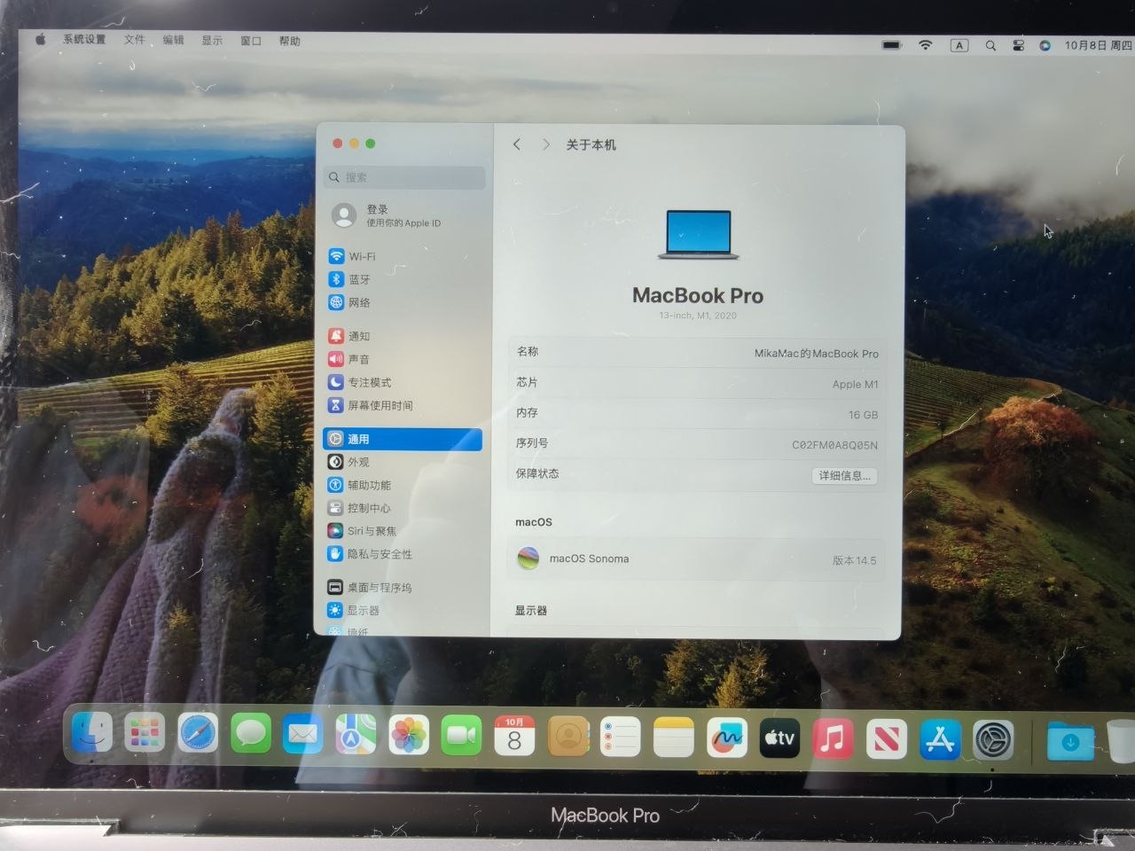Open Spotlight search from the menu bar
The image size is (1135, 851).
990,45
